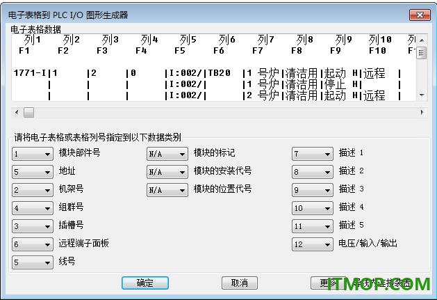Click the 停止 cell in second row

click(335, 84)
